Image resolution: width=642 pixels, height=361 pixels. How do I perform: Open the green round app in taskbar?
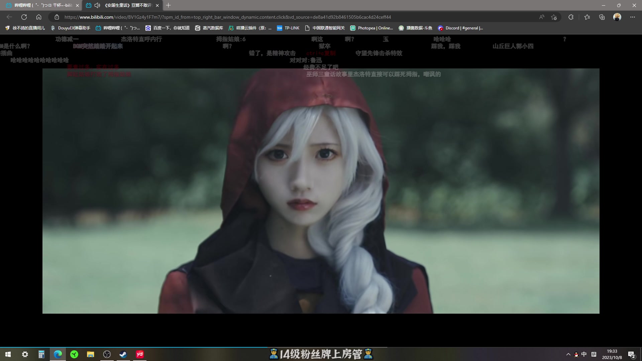tap(74, 354)
